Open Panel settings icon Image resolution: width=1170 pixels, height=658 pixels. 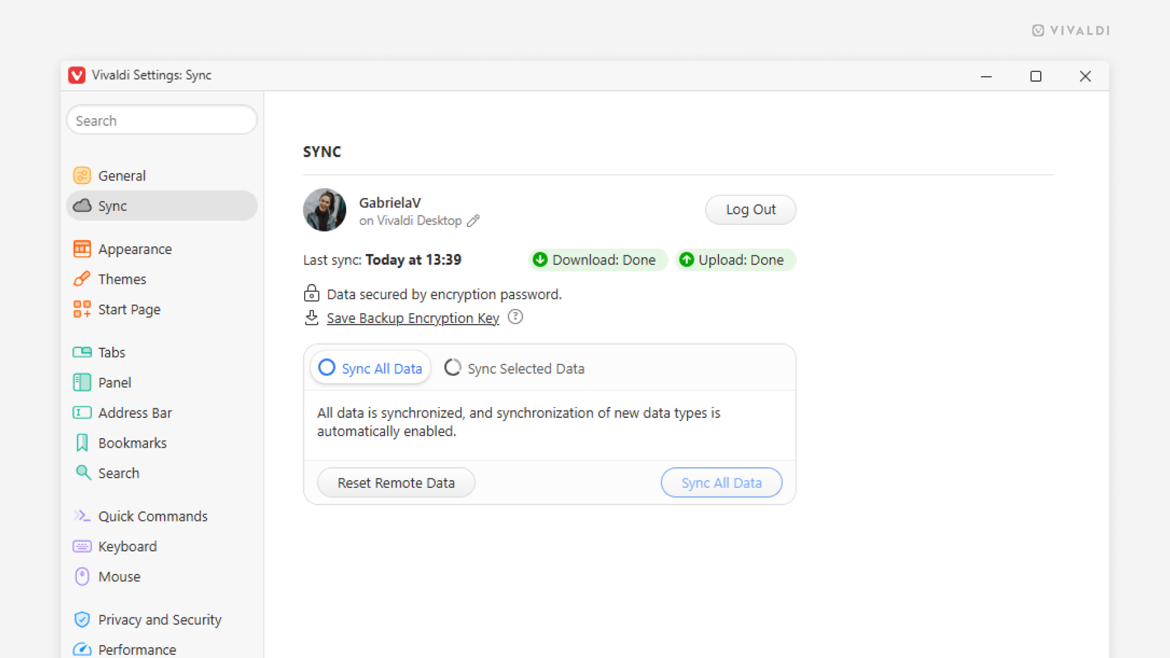(x=82, y=383)
